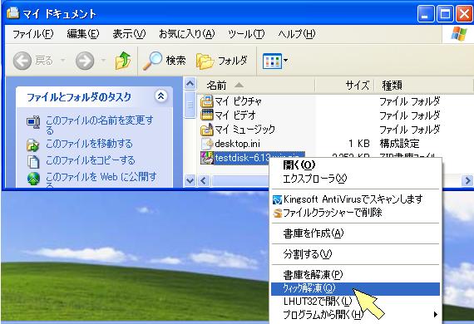Click the copy file task icon
The height and width of the screenshot is (324, 474).
(x=33, y=161)
